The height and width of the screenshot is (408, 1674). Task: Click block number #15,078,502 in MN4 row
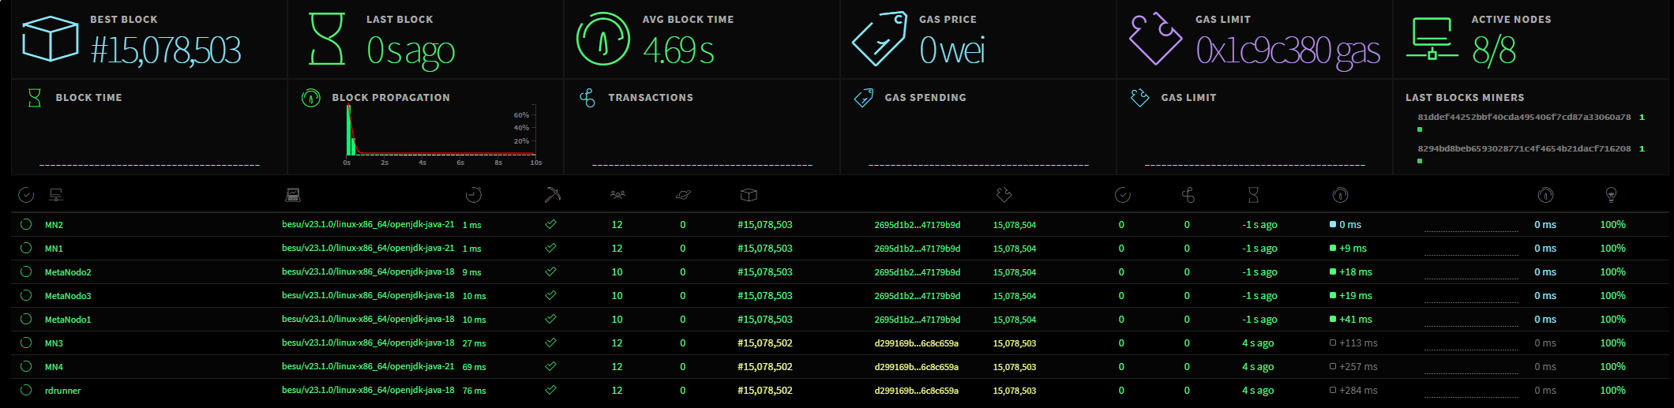pos(764,367)
